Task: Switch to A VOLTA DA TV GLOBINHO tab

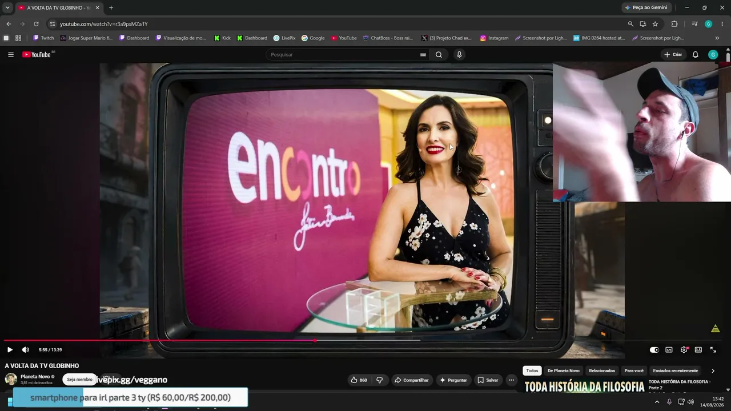Action: (59, 7)
